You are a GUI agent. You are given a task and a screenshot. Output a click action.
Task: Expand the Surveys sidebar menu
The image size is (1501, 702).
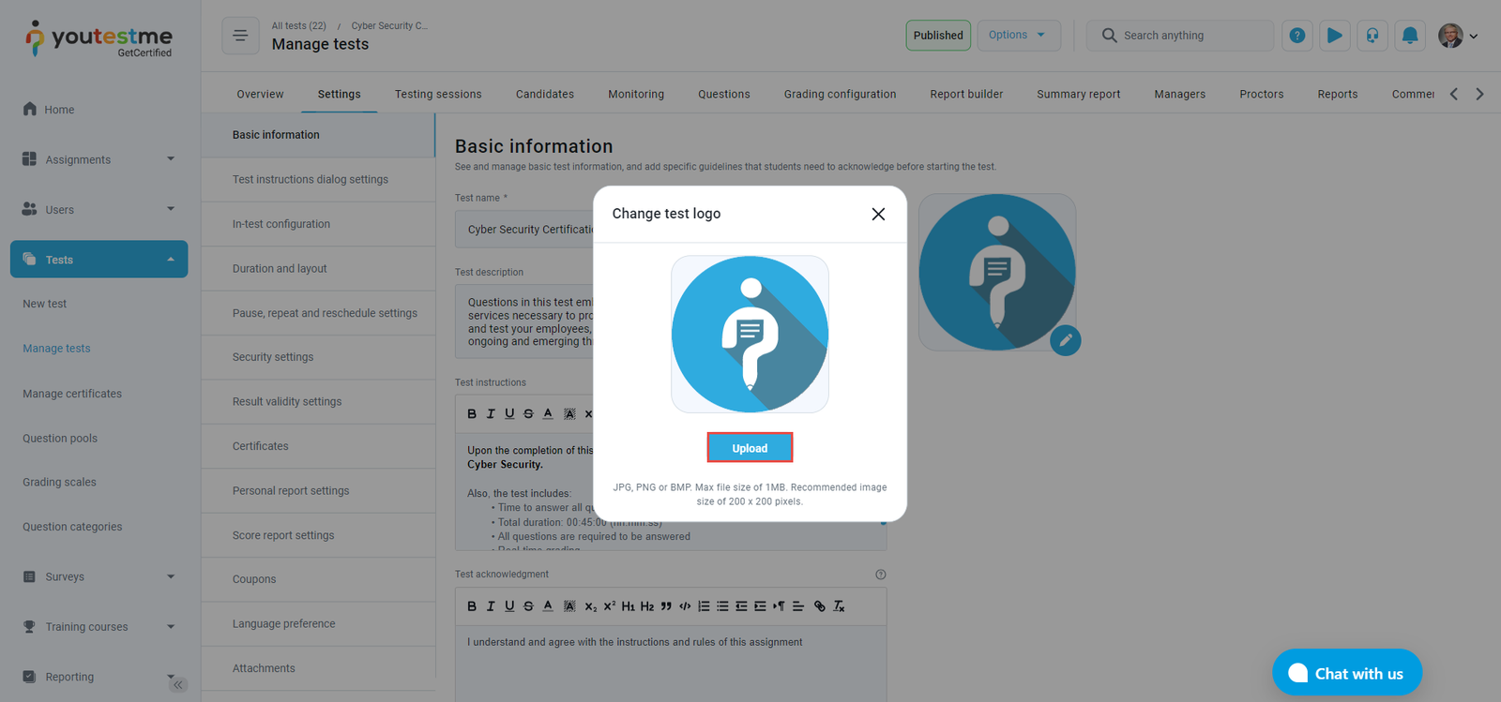(x=99, y=576)
